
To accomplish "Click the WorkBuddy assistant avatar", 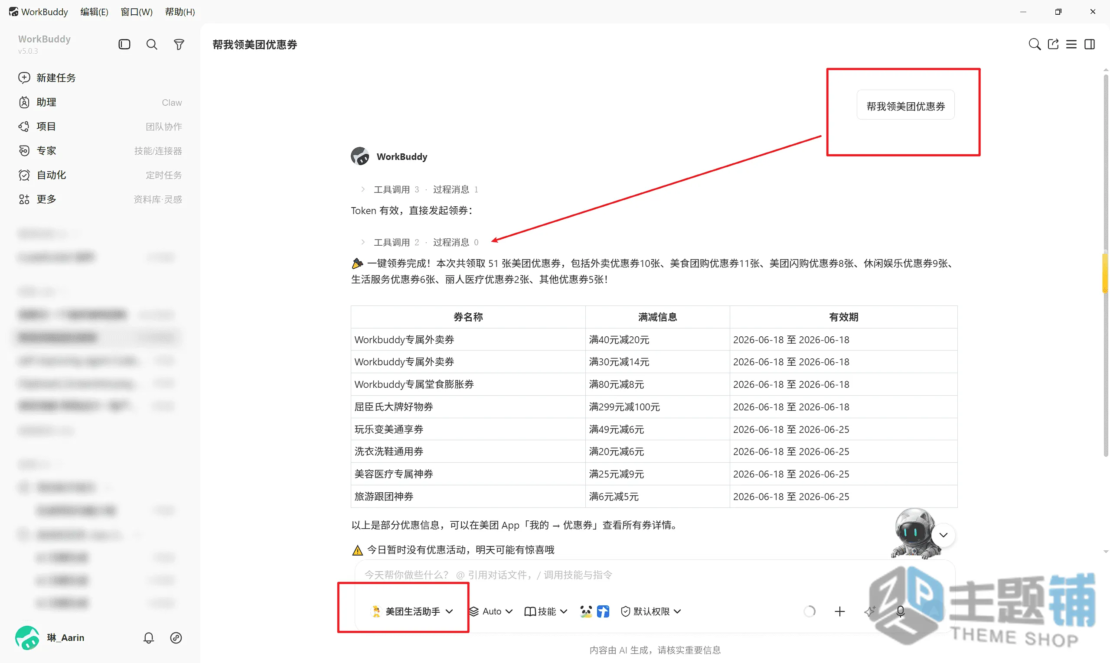I will (x=360, y=156).
